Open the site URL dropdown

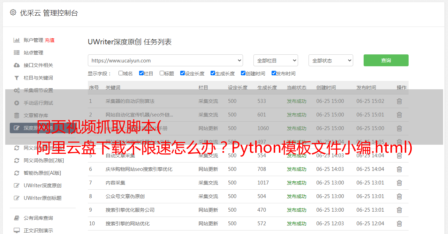(165, 60)
